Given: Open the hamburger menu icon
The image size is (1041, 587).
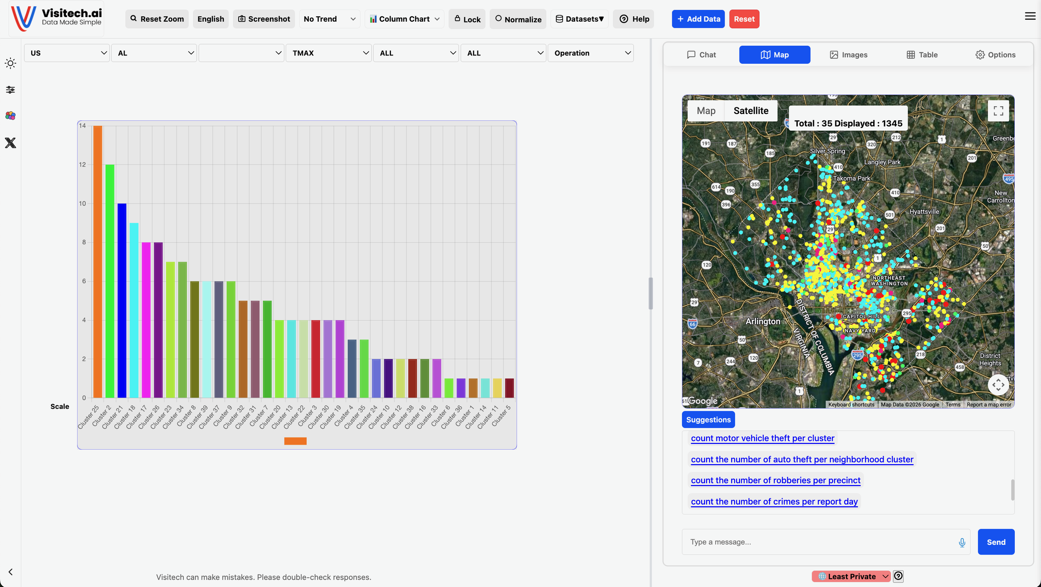Looking at the screenshot, I should (1030, 16).
